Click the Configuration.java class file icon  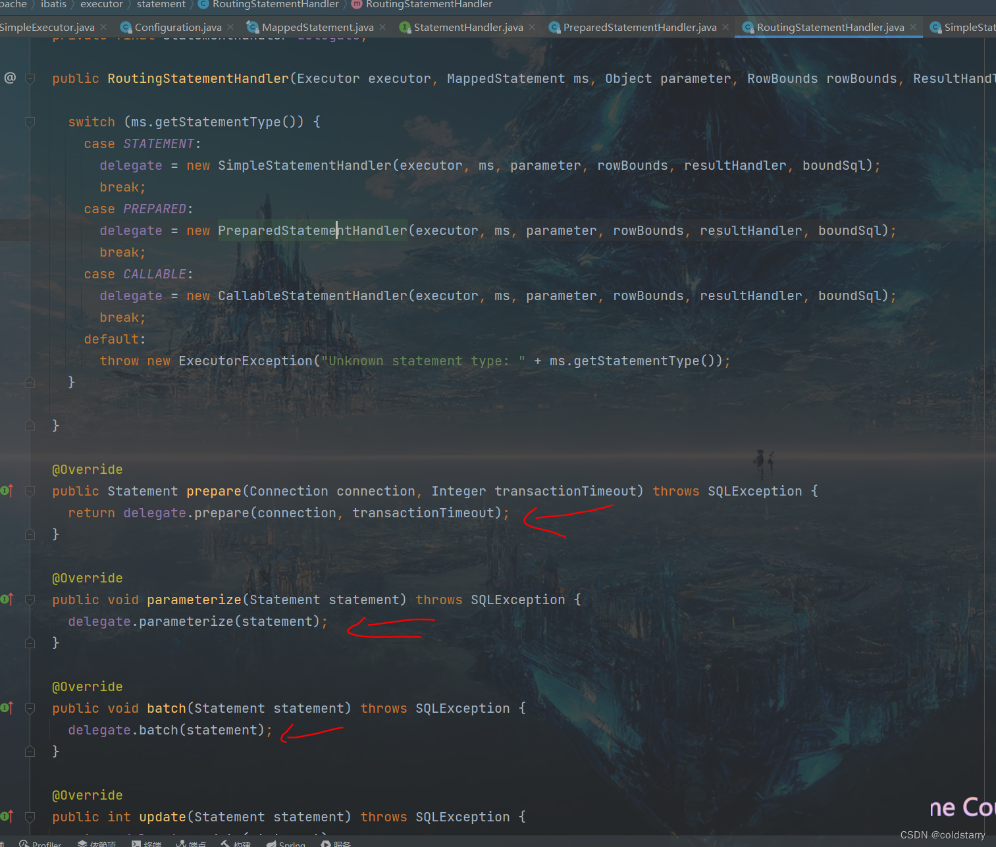pos(126,27)
